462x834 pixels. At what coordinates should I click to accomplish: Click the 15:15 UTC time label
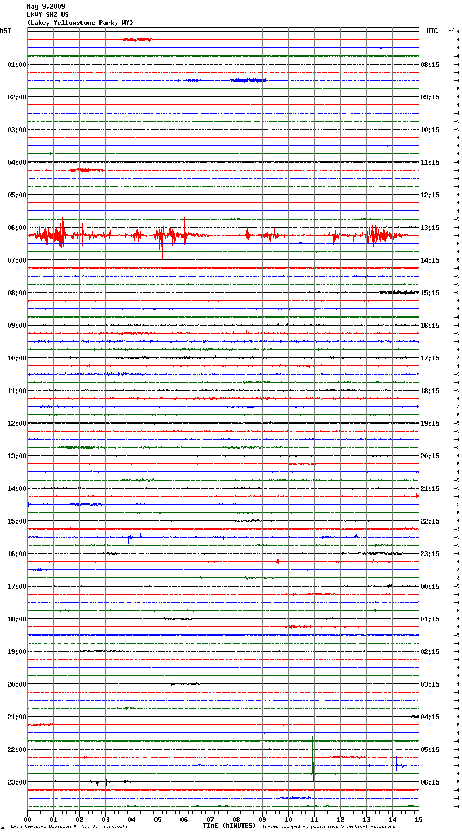pyautogui.click(x=430, y=293)
